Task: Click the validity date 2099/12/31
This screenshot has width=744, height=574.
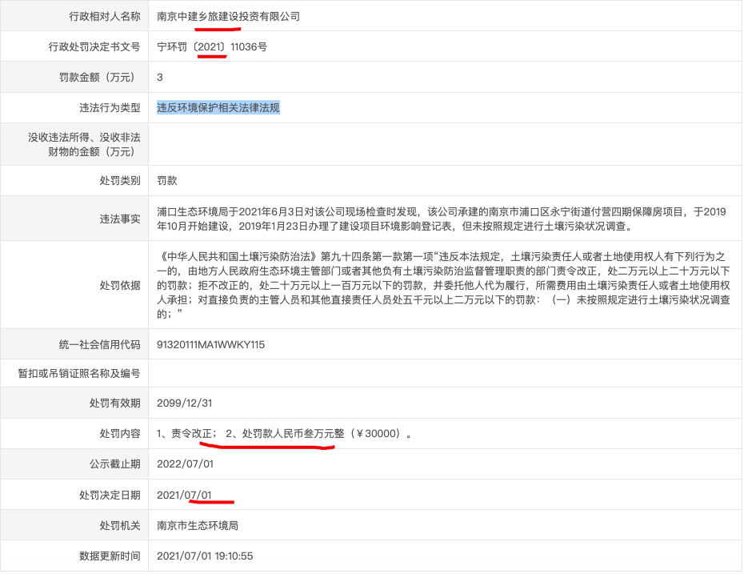Action: click(x=185, y=403)
